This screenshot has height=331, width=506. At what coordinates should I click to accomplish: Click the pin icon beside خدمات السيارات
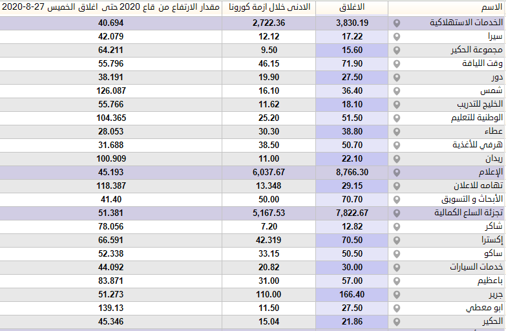coord(397,268)
